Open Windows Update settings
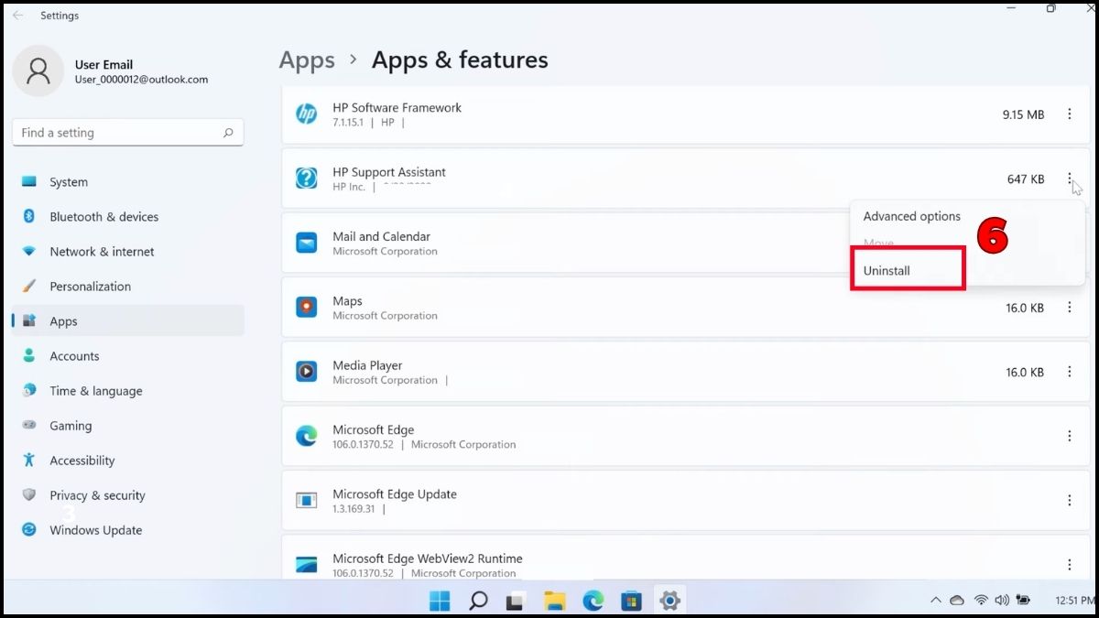The height and width of the screenshot is (618, 1099). (128, 530)
